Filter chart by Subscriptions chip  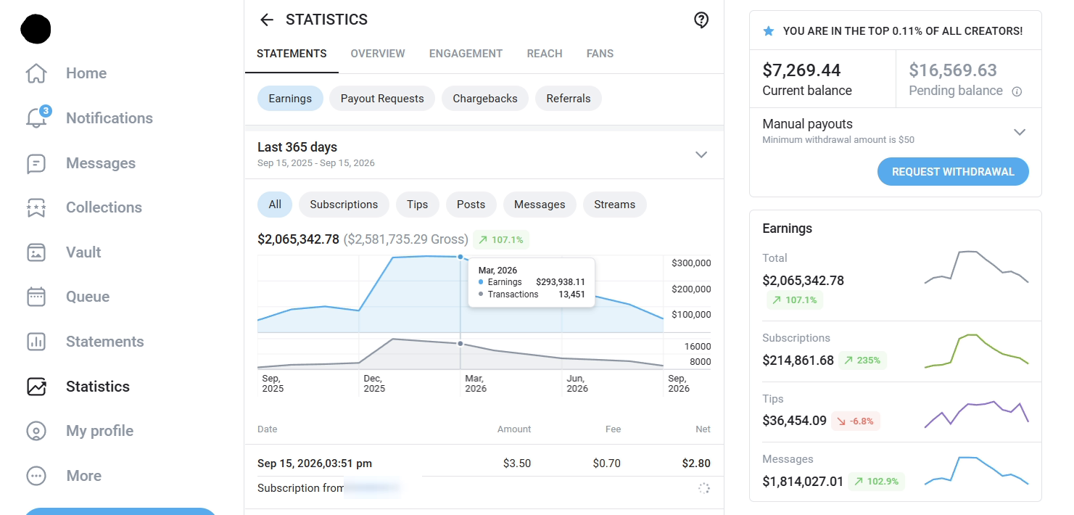pyautogui.click(x=344, y=205)
